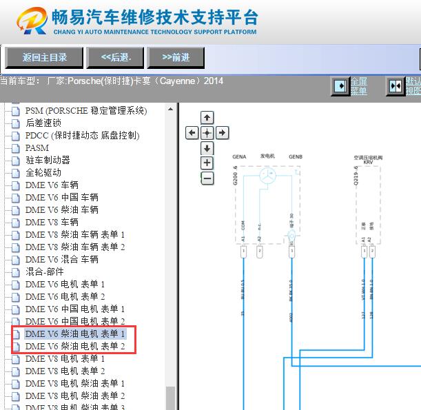Open PDCC (保时捷动态 底盘控制) entry
Viewport: 421px width, 410px height.
pos(82,135)
